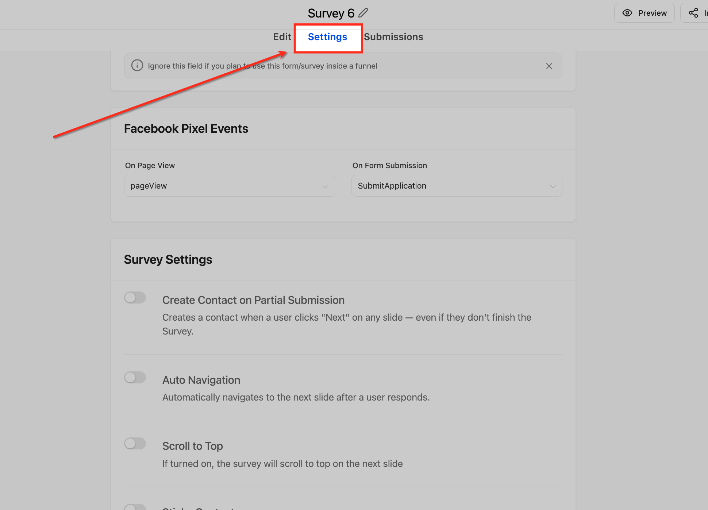This screenshot has height=510, width=708.
Task: Dismiss the funnel notice with the X icon
Action: (x=549, y=66)
